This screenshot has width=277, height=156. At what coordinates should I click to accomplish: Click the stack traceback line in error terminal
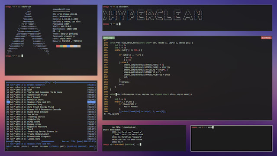point(112,130)
